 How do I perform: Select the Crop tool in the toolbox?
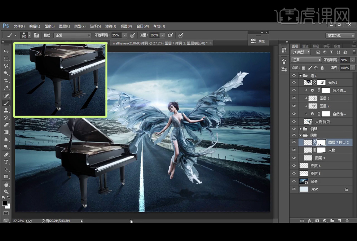coord(6,80)
